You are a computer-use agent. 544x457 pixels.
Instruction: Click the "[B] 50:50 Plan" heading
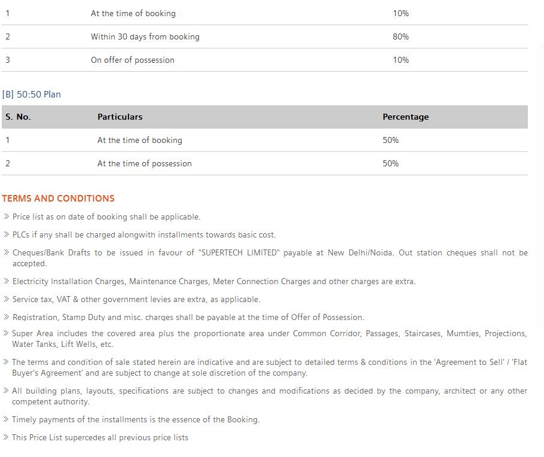32,95
